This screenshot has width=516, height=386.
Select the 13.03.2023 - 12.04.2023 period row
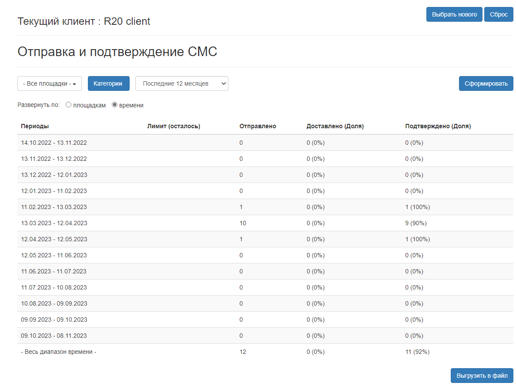tap(54, 223)
